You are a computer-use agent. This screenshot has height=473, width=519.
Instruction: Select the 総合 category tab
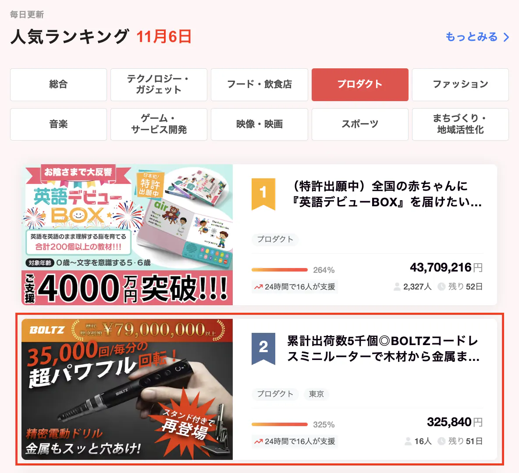tap(59, 85)
